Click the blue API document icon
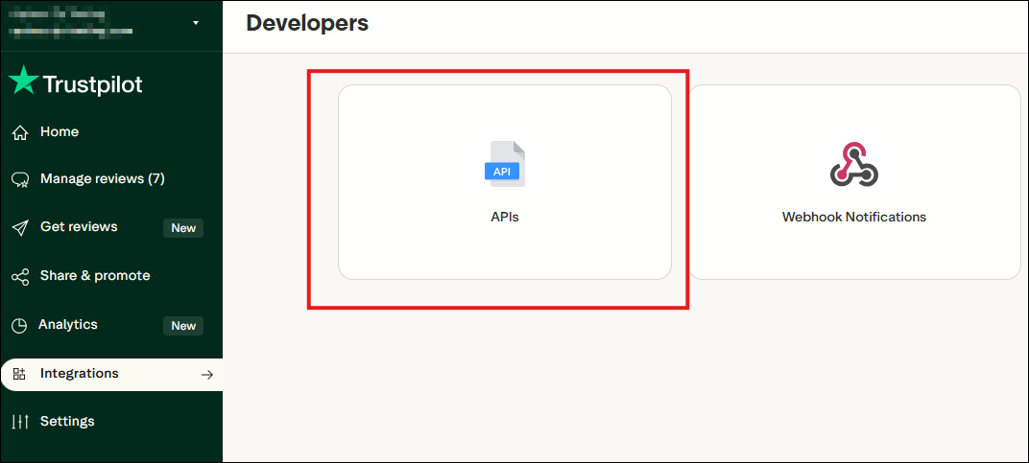 pyautogui.click(x=505, y=164)
